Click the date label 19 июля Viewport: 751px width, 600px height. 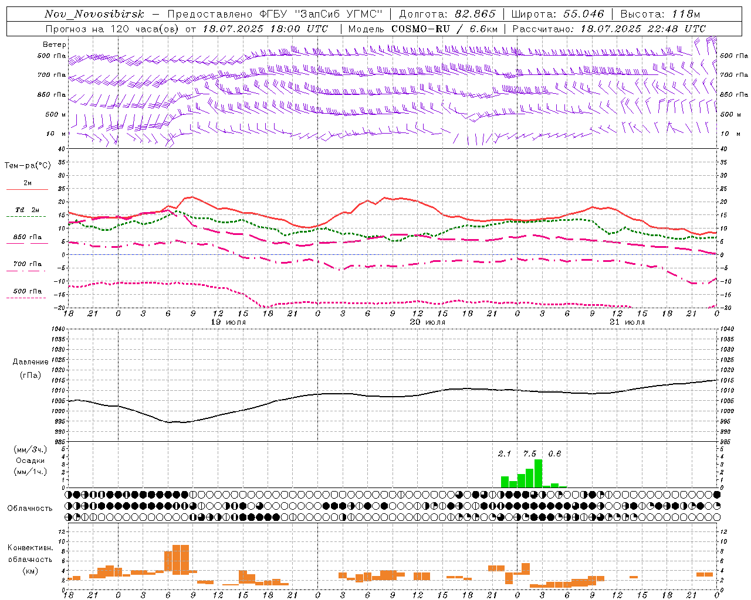tap(228, 322)
